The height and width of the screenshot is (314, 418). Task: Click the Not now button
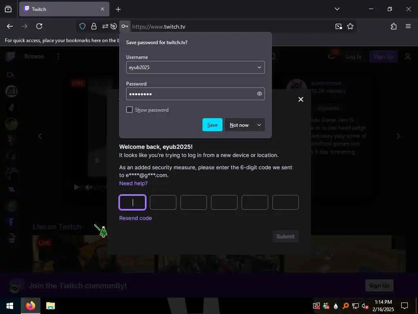coord(239,125)
